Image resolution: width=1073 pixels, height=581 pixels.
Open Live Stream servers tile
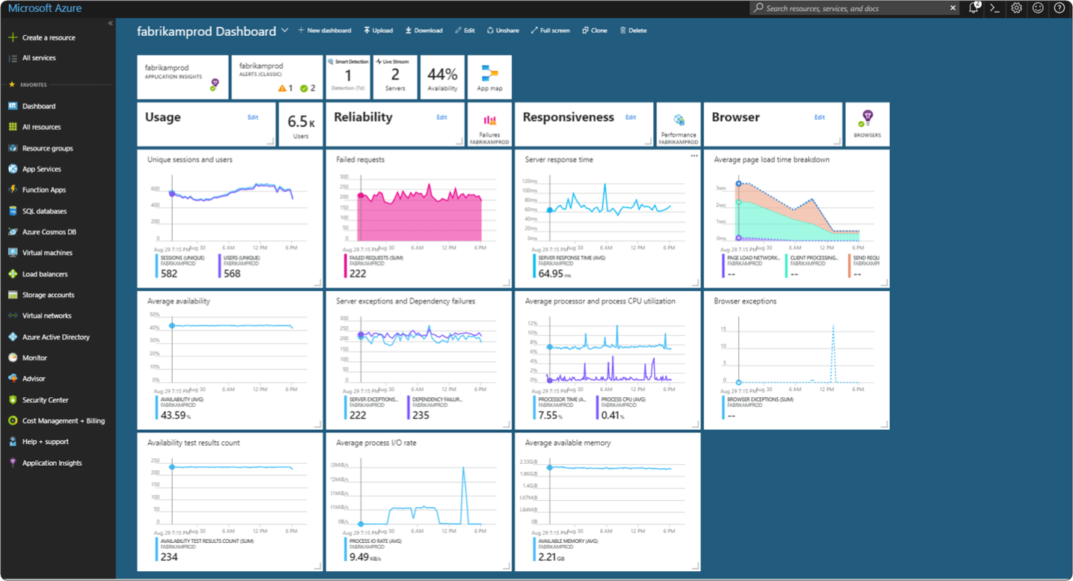point(395,76)
